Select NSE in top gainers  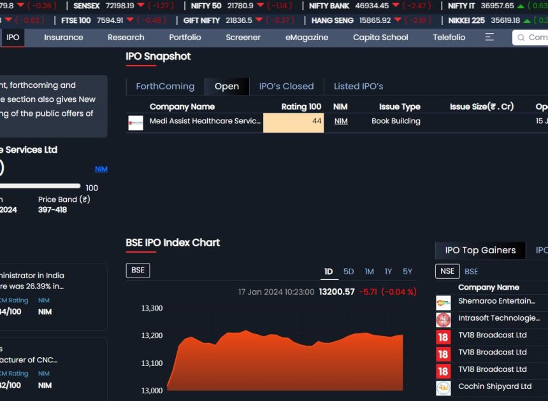[x=447, y=271]
